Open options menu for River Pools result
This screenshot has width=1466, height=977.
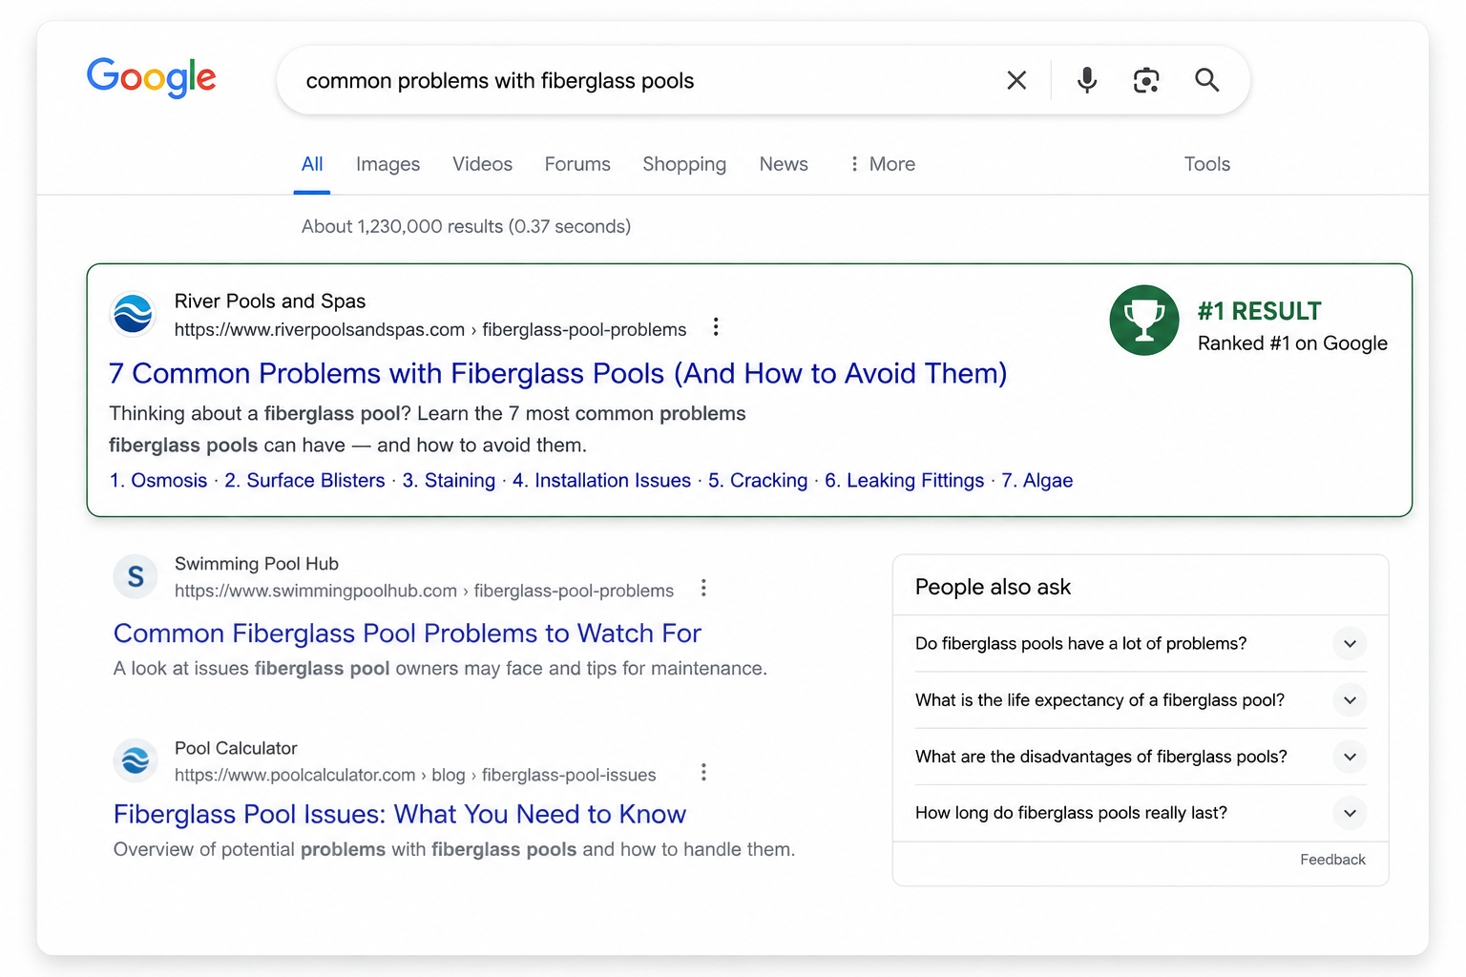click(x=716, y=327)
